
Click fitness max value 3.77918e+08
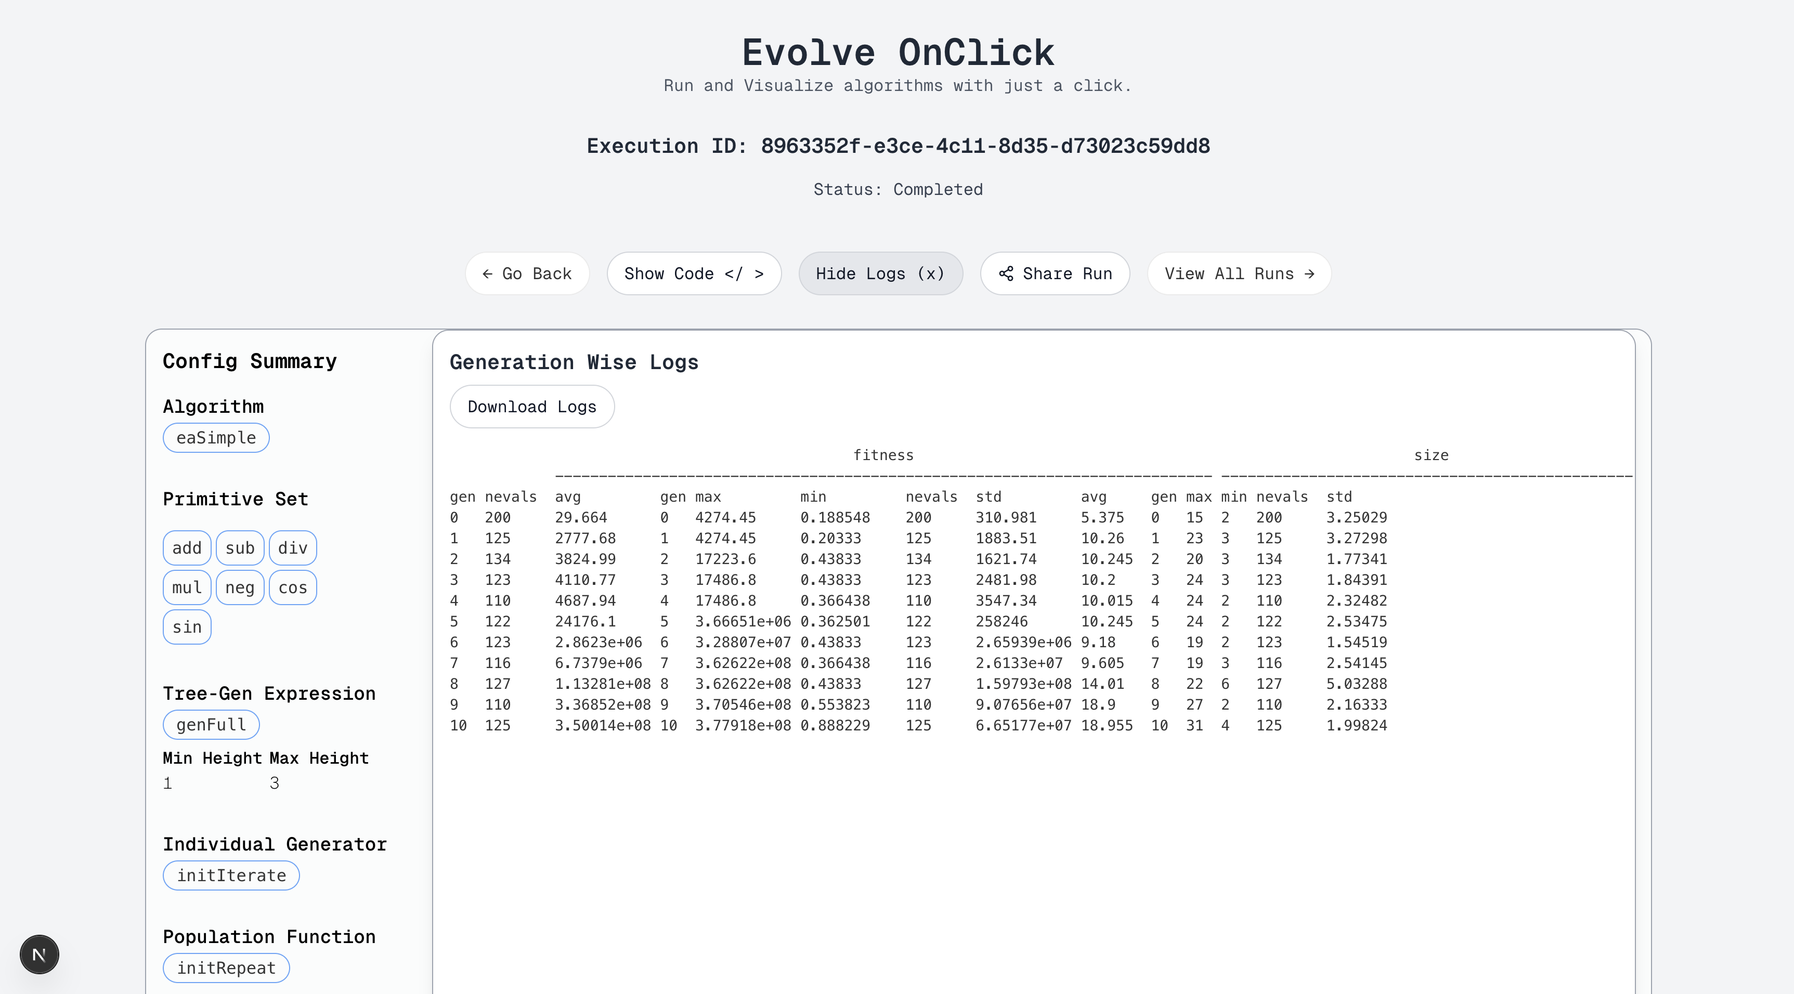743,725
